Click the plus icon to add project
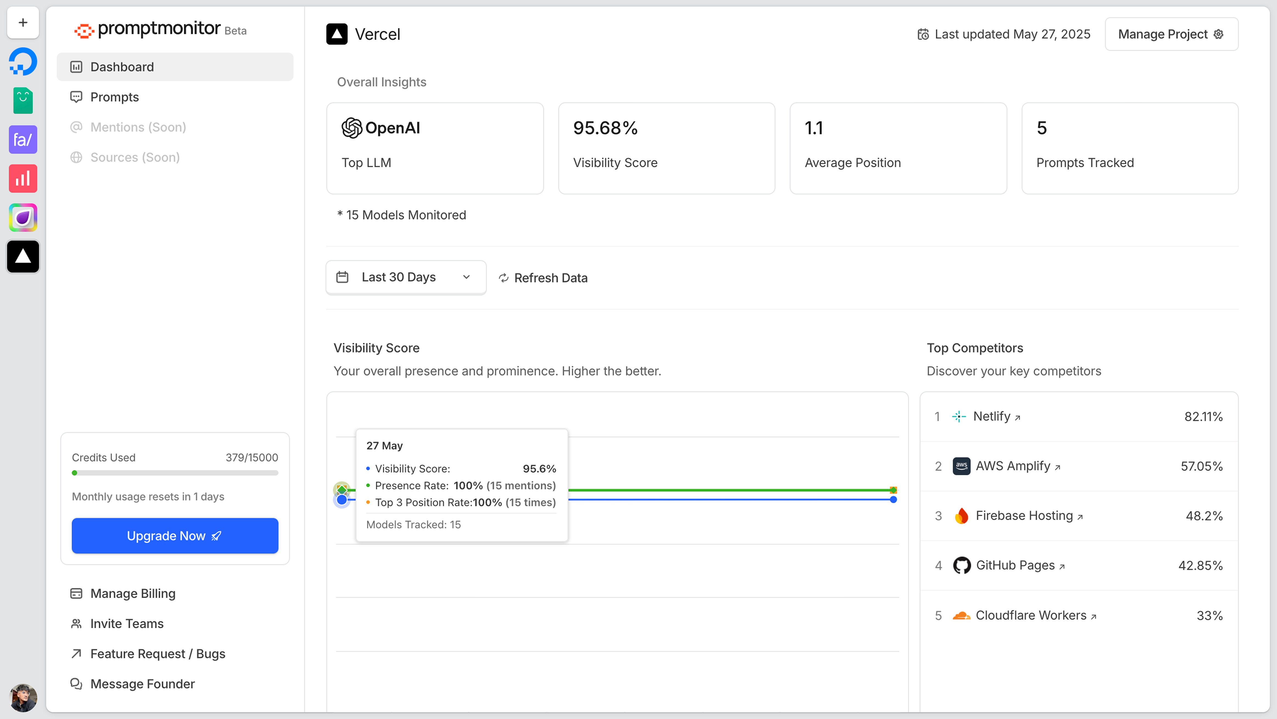This screenshot has height=719, width=1277. [23, 23]
